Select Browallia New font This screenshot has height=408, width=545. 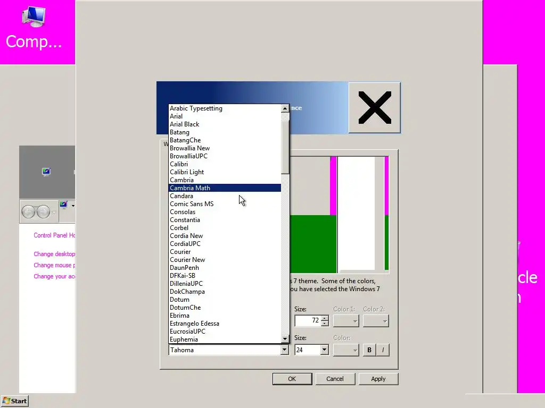tap(225, 148)
